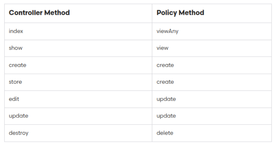Select the destroy controller method cell
This screenshot has height=146, width=275.
(78, 133)
